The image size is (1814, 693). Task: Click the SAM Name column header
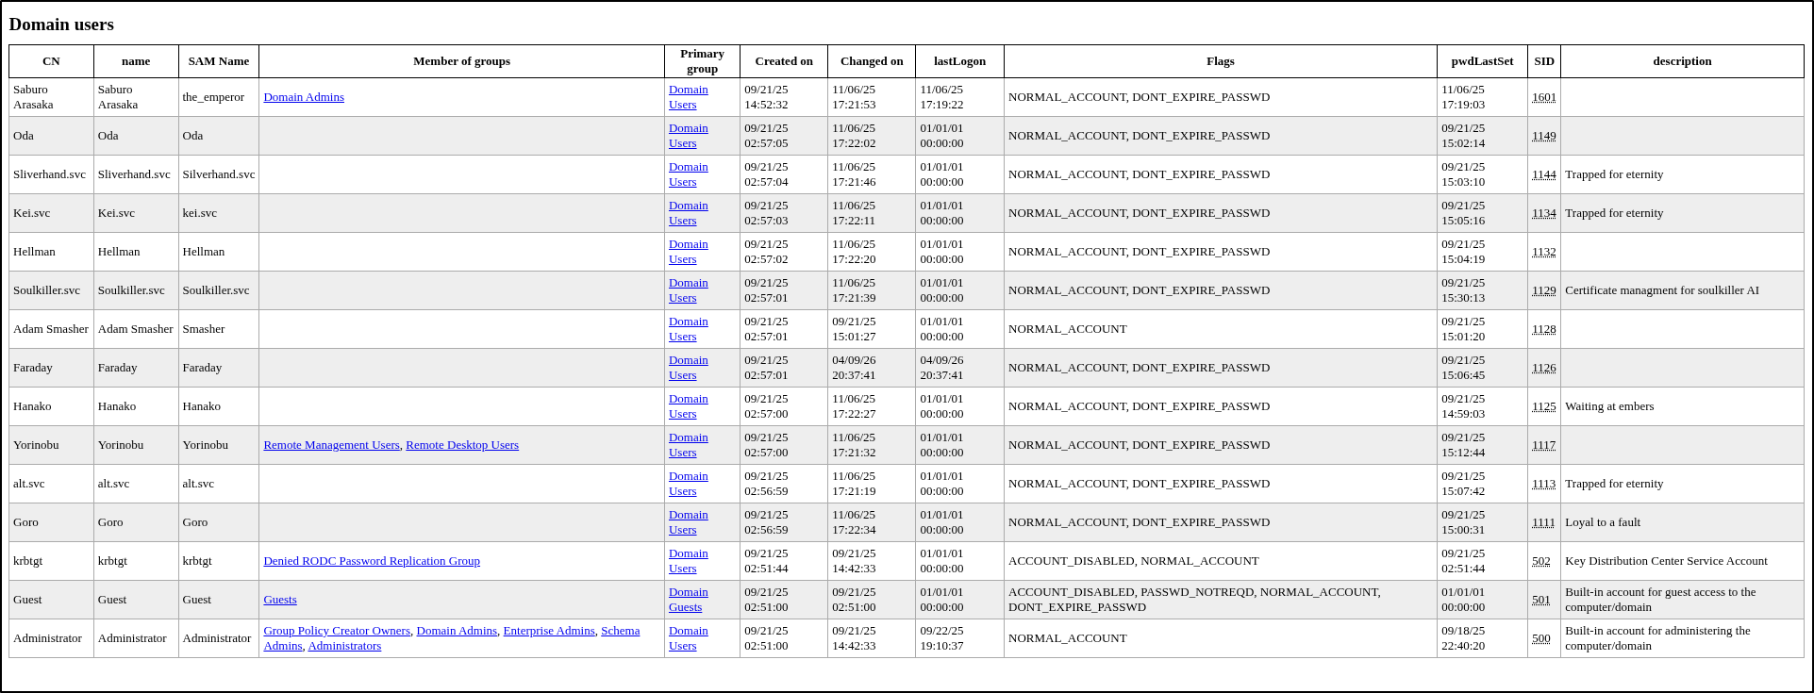[x=218, y=61]
